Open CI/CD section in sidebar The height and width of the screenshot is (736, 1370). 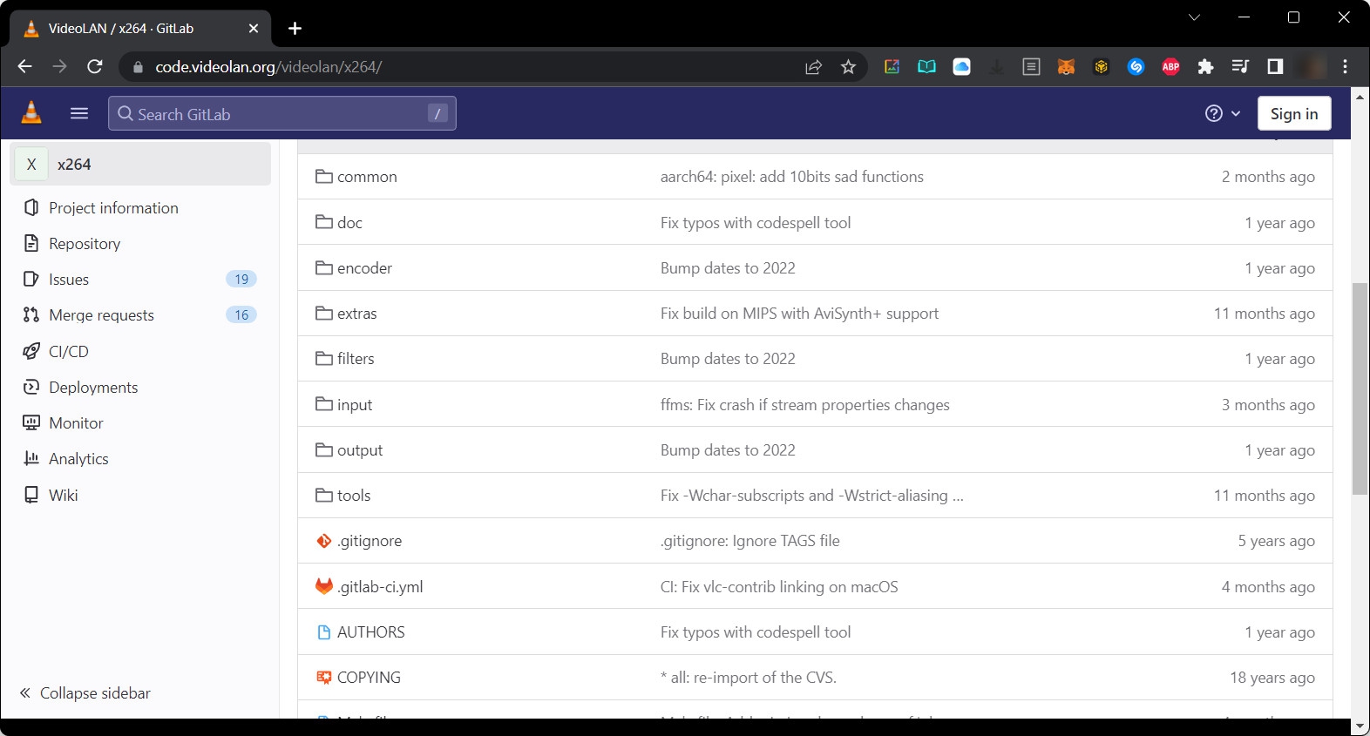[69, 352]
